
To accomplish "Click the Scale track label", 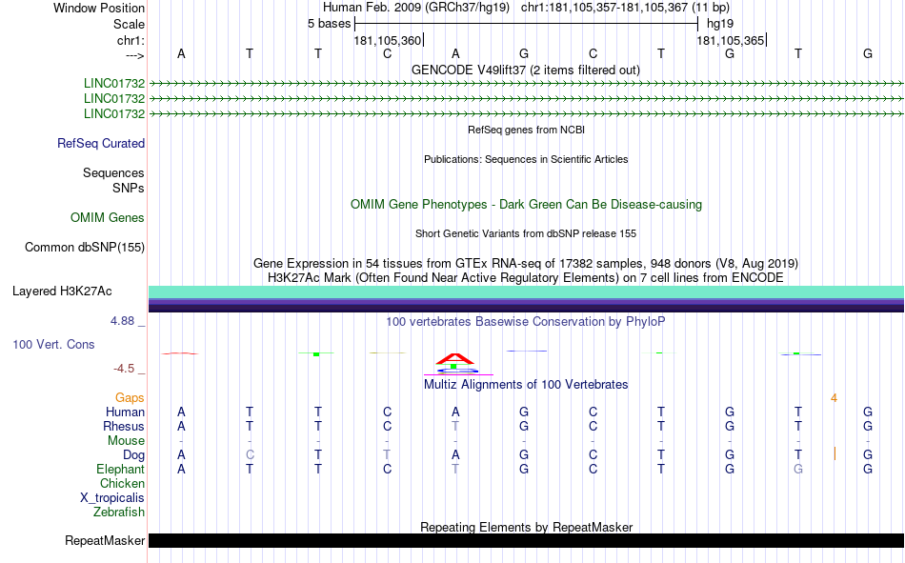I will coord(129,24).
